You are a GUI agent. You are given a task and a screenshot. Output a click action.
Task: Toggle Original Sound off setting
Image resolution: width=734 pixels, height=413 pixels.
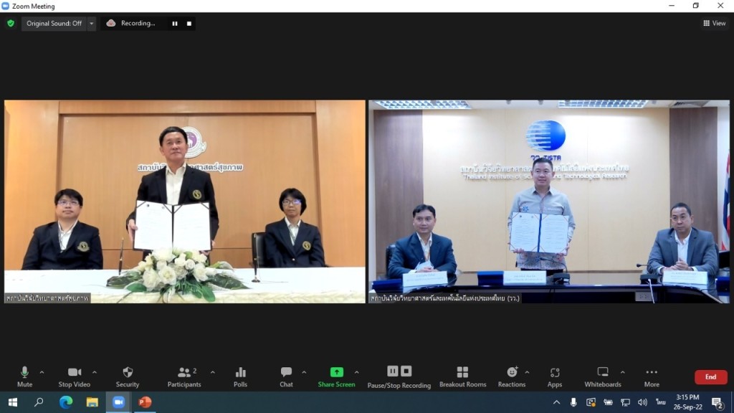coord(53,23)
